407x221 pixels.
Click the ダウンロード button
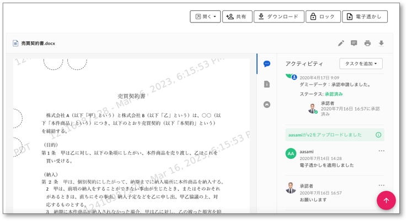[x=279, y=16]
